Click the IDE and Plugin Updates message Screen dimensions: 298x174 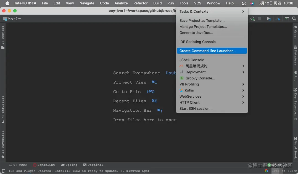pos(79,171)
